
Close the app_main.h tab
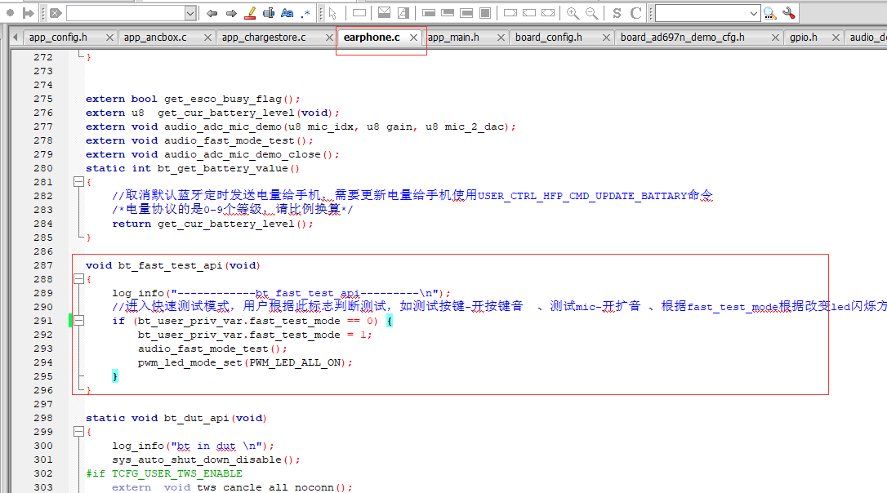[x=501, y=38]
